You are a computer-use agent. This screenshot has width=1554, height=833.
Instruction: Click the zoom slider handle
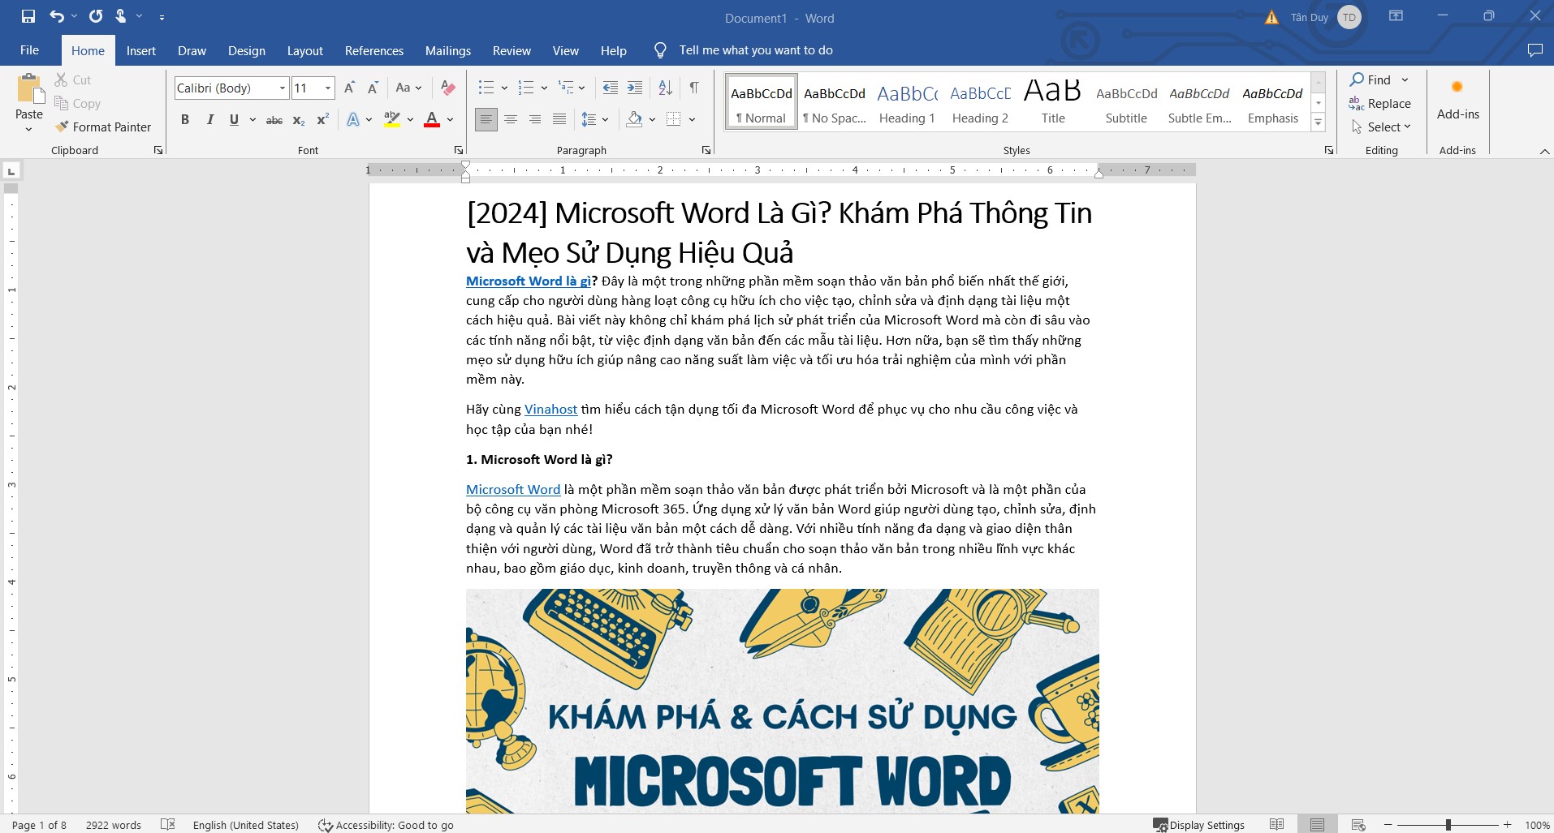pos(1448,825)
